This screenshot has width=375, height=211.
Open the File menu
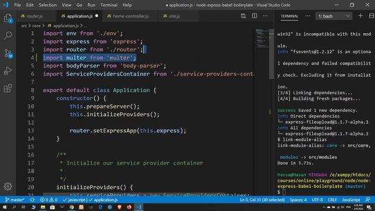18,5
